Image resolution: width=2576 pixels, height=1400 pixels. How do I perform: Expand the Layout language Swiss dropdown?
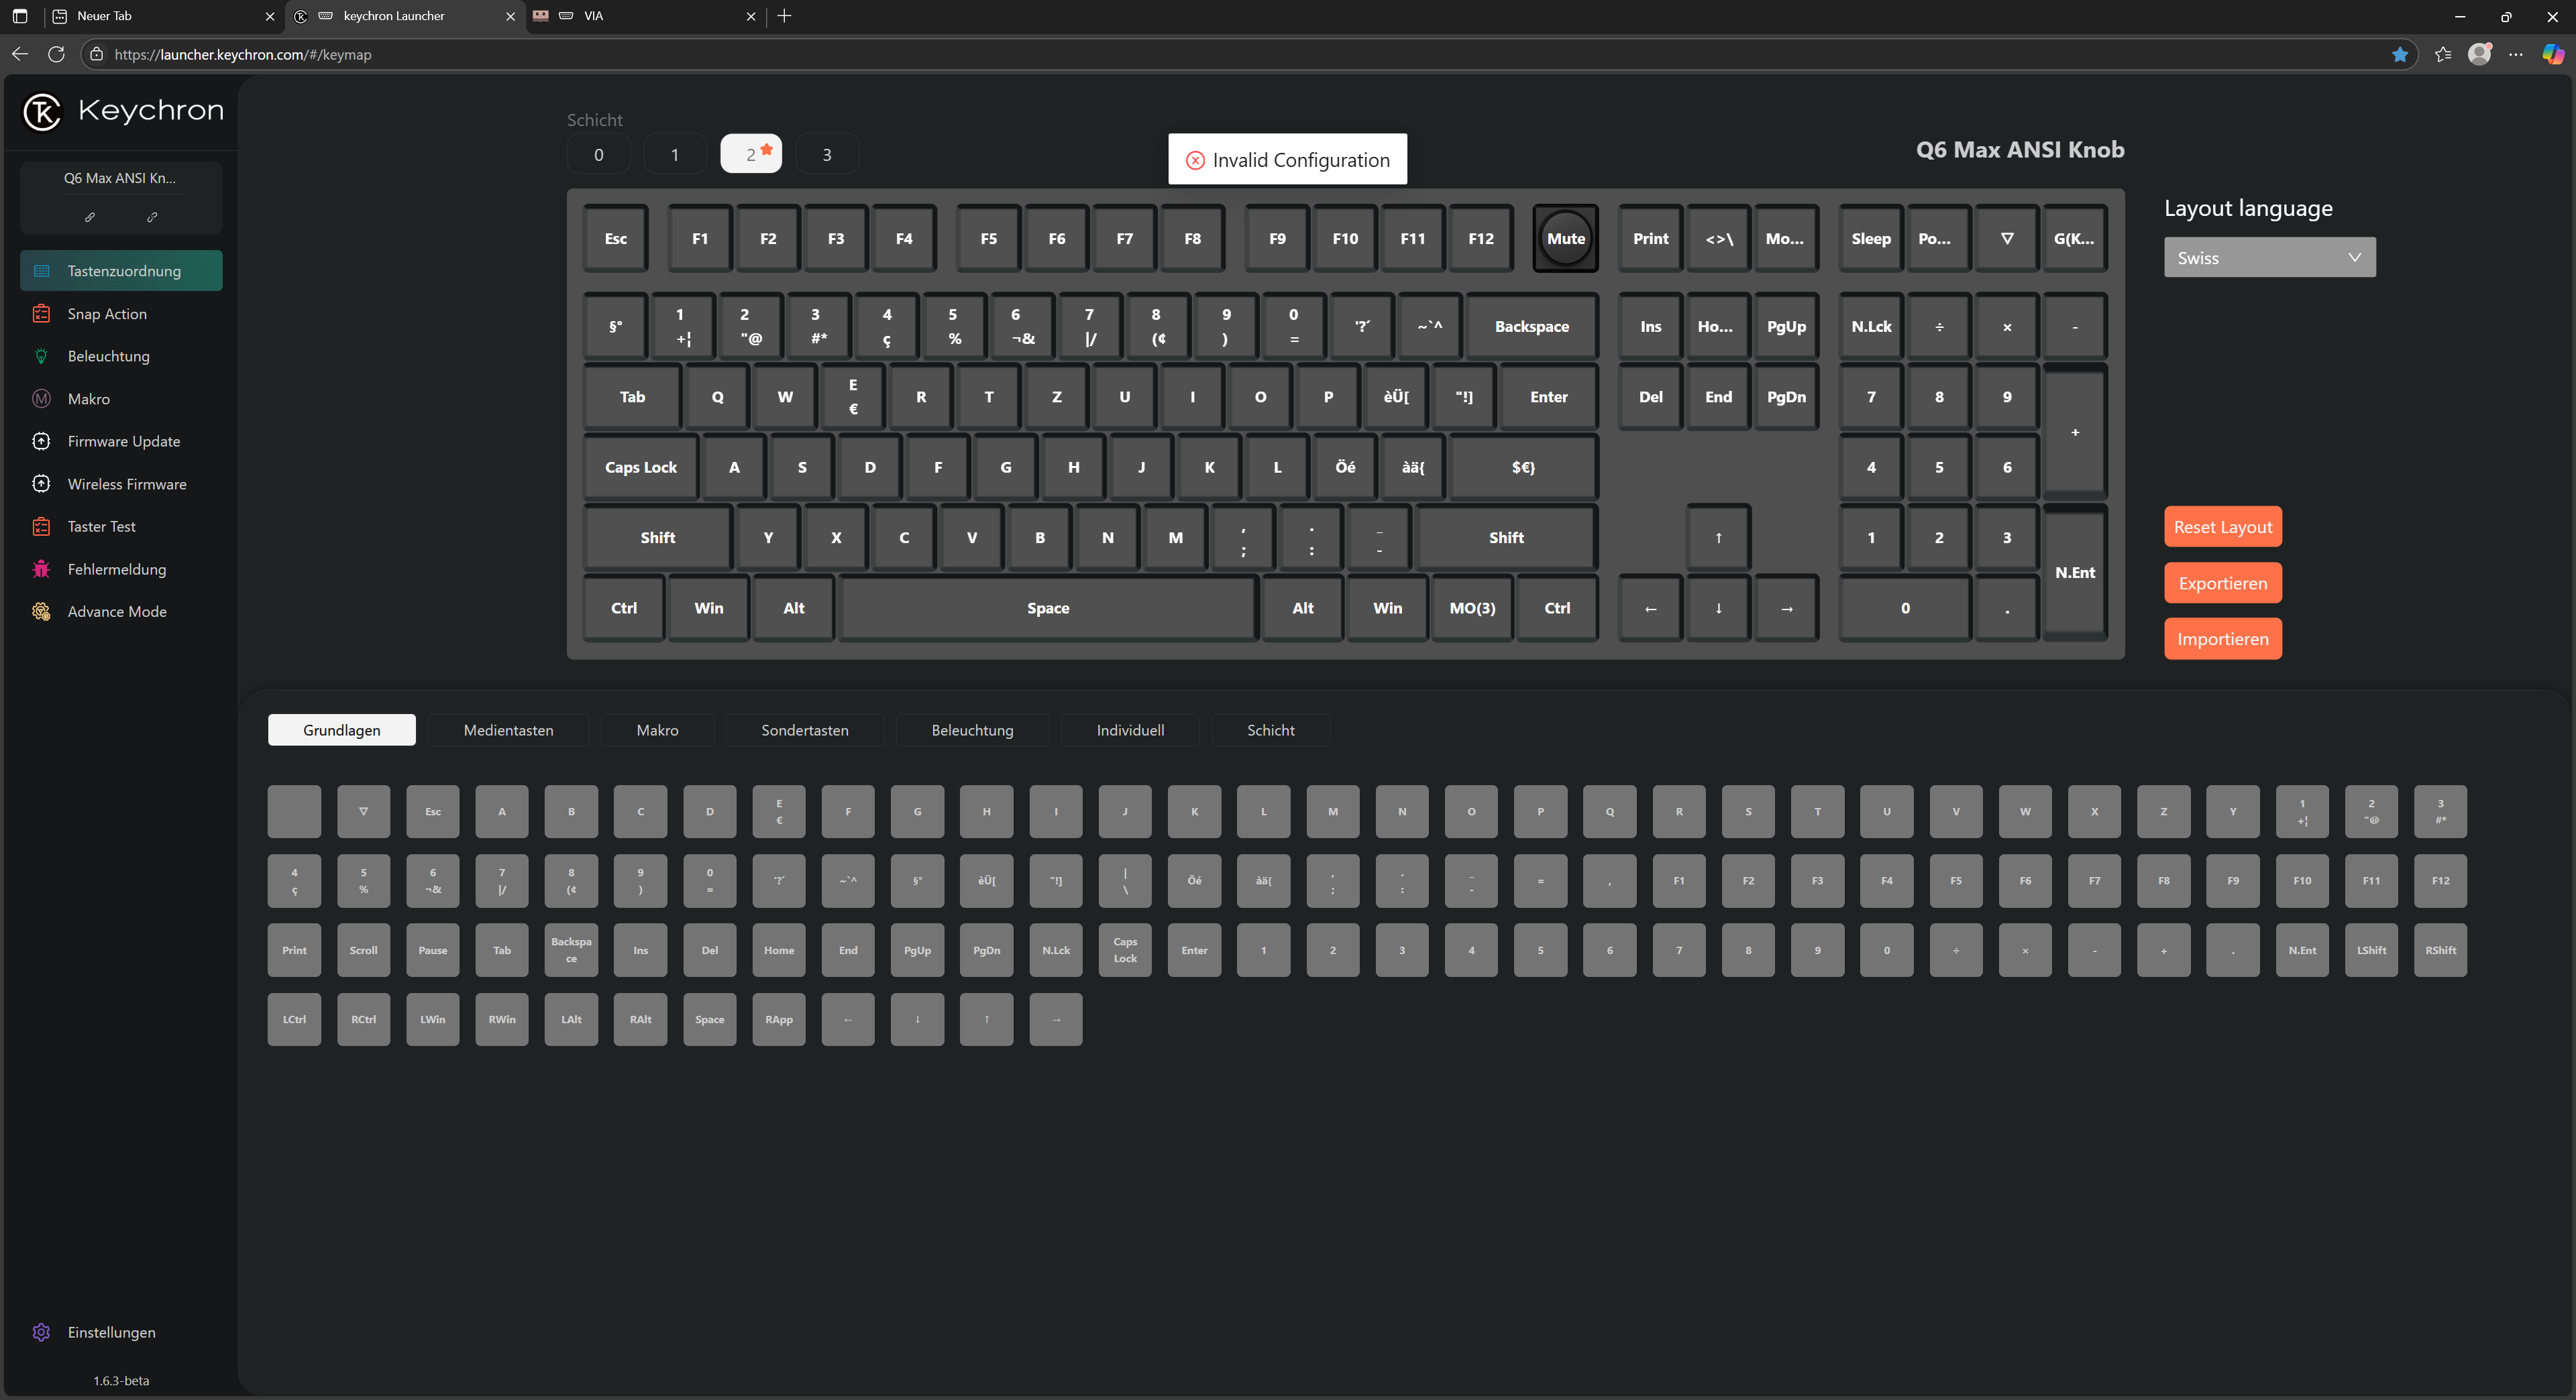click(2269, 258)
